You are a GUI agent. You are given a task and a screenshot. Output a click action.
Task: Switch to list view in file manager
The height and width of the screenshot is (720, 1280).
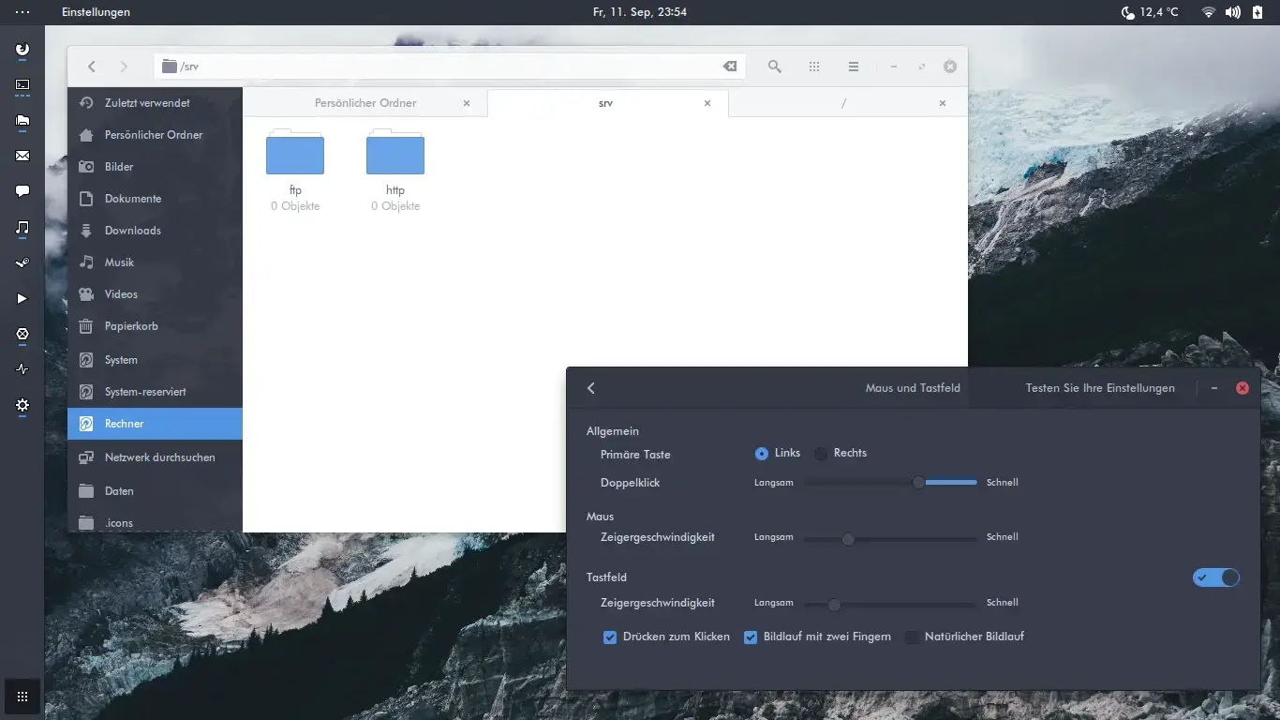click(854, 67)
